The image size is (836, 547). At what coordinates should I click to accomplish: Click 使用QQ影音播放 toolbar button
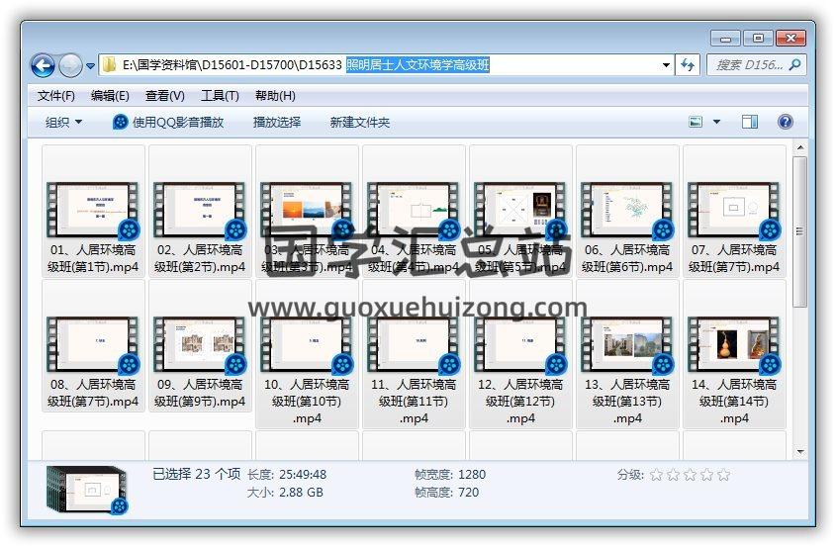[168, 122]
